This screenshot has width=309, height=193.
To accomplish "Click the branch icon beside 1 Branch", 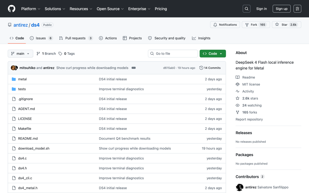I will click(x=38, y=53).
